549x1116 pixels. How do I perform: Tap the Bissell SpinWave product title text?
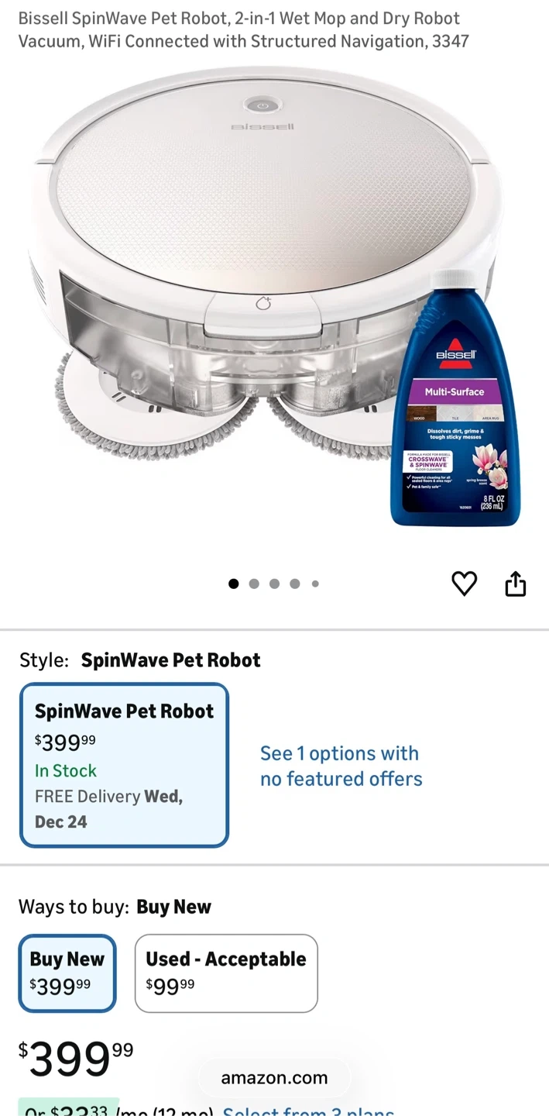point(244,29)
